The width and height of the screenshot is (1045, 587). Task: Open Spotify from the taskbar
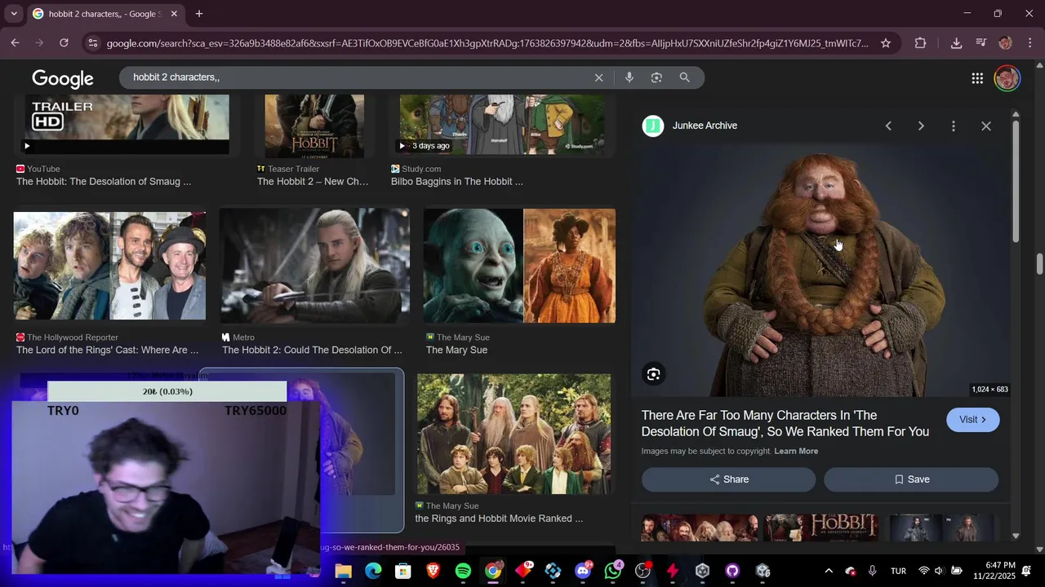463,572
